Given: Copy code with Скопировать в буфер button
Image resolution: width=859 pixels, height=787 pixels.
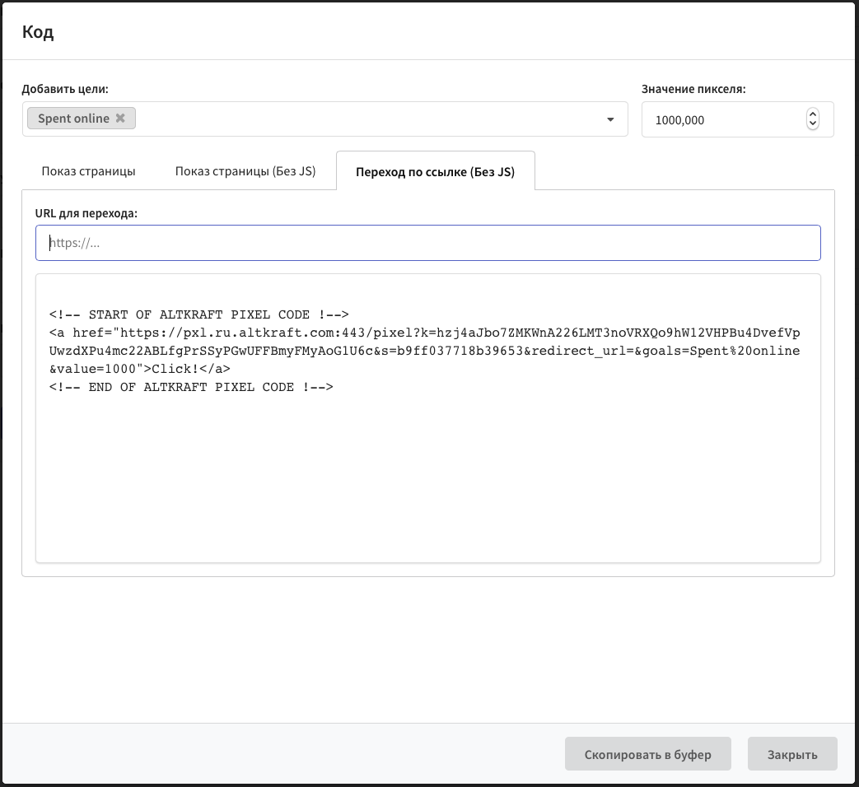Looking at the screenshot, I should click(647, 754).
